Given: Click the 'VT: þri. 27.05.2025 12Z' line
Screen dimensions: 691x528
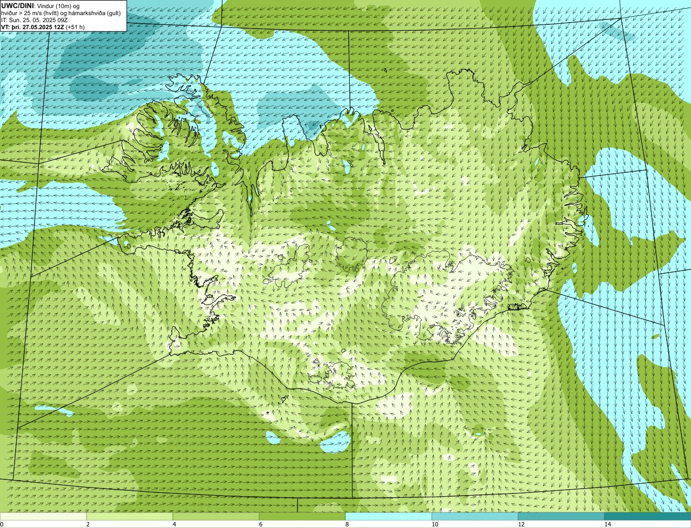Looking at the screenshot, I should click(43, 27).
